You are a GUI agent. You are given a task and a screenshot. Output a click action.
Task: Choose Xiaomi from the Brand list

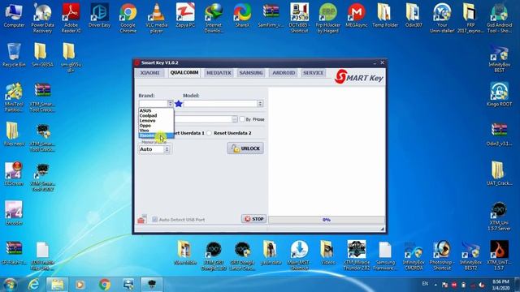point(156,135)
